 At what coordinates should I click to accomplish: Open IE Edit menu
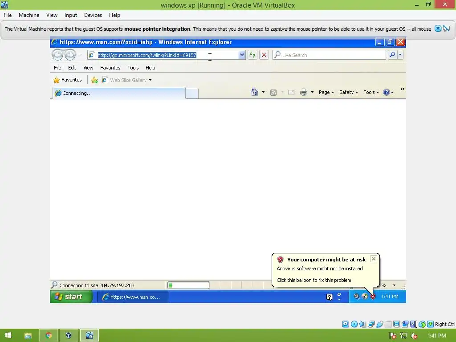click(x=72, y=68)
